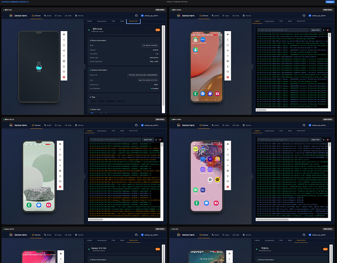The height and width of the screenshot is (263, 337).
Task: Open Devices nav item in A32 (2) panel
Action: 36,125
